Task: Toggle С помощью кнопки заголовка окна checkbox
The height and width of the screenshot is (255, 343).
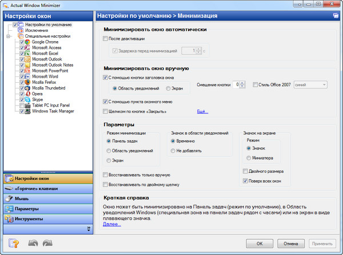Action: [x=105, y=78]
